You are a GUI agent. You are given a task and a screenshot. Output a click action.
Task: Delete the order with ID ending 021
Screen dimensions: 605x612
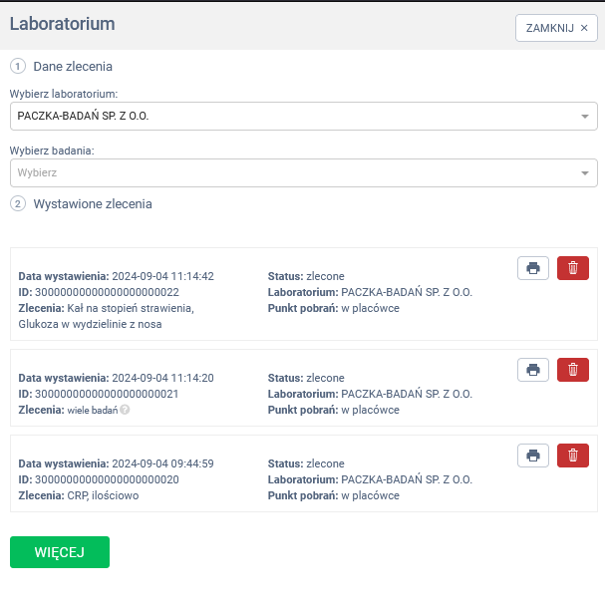pos(572,370)
